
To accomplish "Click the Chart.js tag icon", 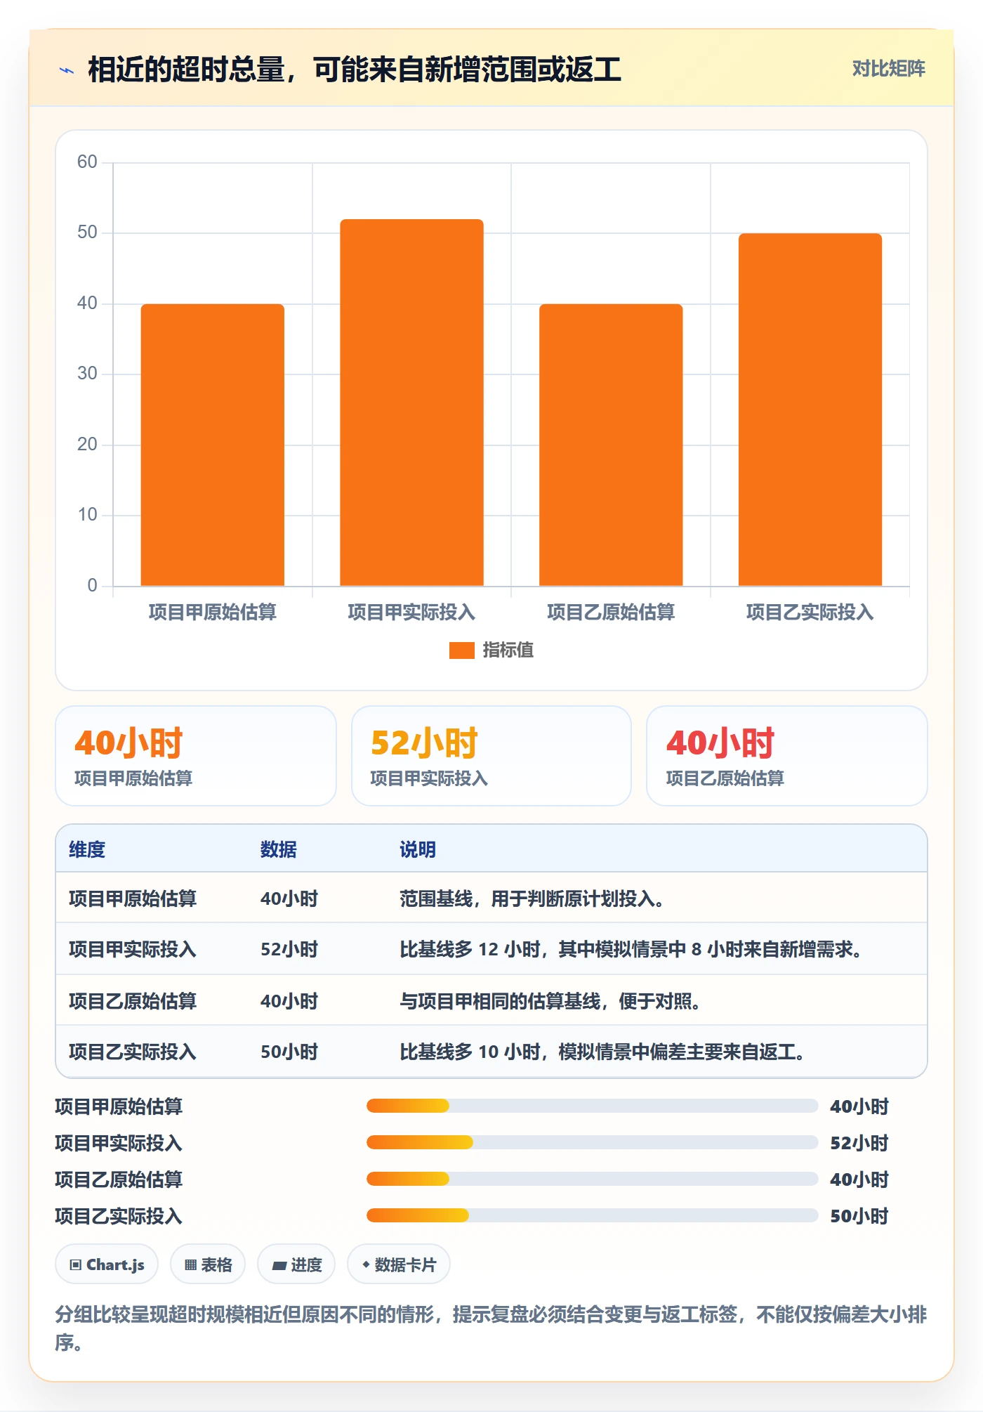I will [76, 1265].
